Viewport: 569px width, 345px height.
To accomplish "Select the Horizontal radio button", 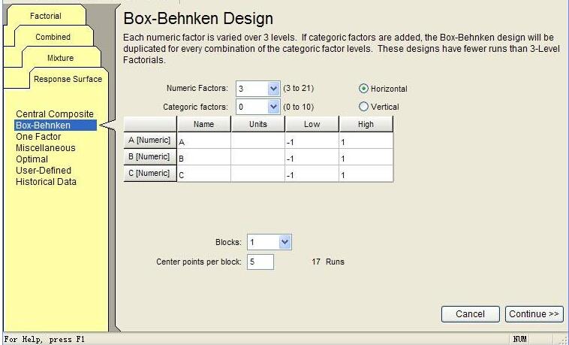I will tap(365, 89).
